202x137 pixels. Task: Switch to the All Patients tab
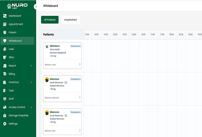50,20
